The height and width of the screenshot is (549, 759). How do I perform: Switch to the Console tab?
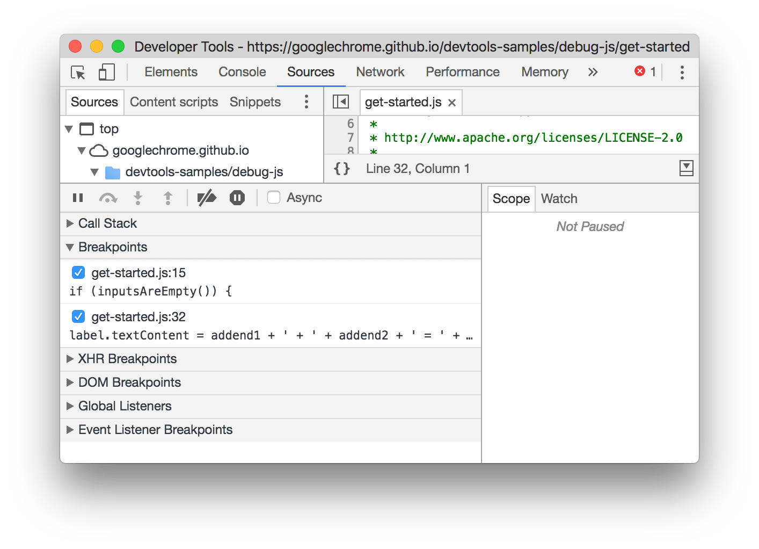click(x=242, y=71)
